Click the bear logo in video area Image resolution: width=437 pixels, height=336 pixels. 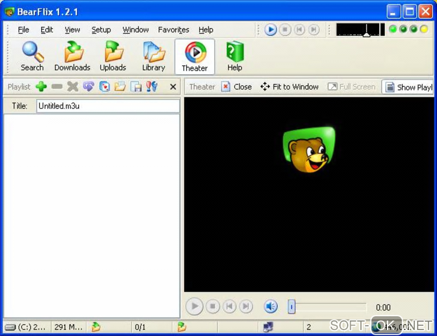[x=309, y=150]
